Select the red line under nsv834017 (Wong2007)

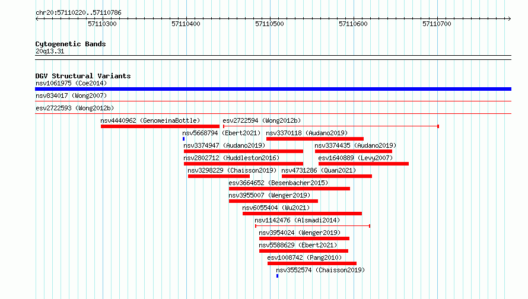point(273,101)
